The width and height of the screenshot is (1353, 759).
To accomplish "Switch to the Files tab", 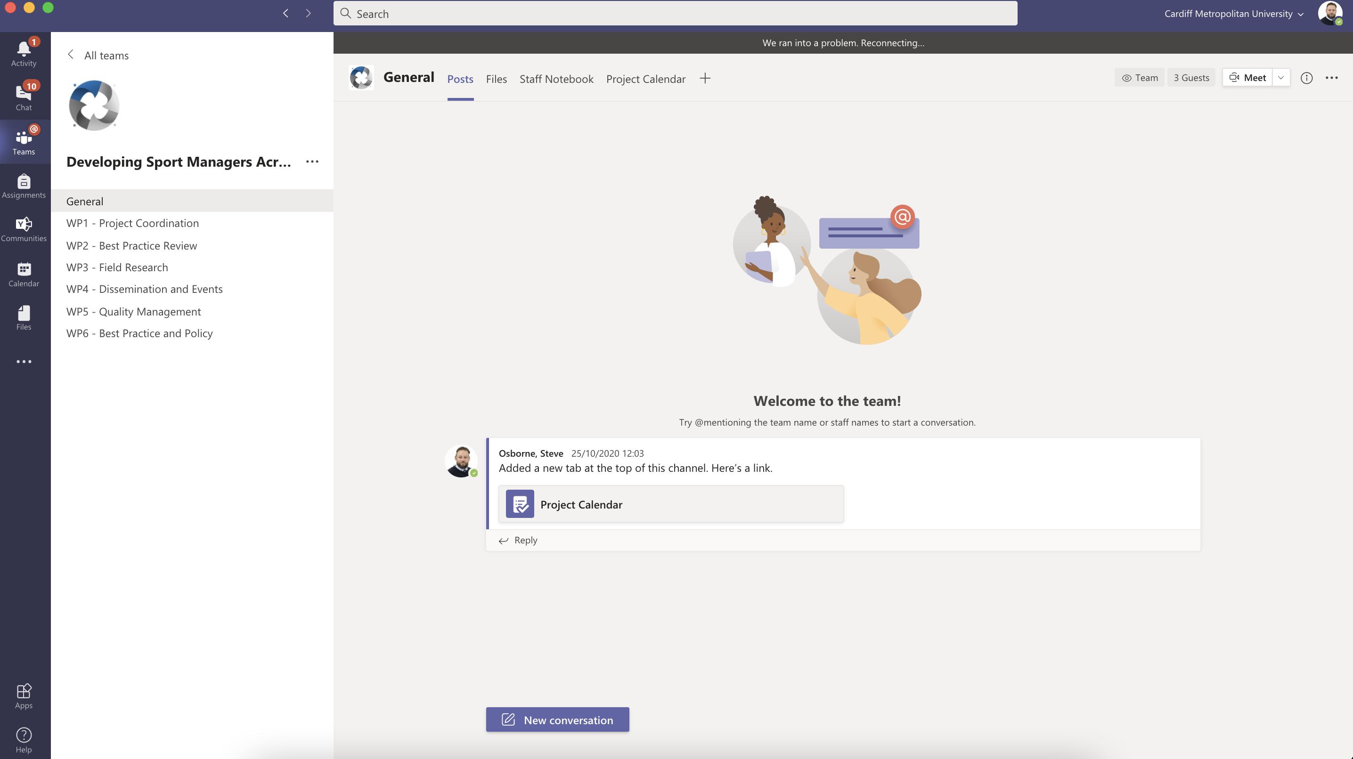I will 497,79.
